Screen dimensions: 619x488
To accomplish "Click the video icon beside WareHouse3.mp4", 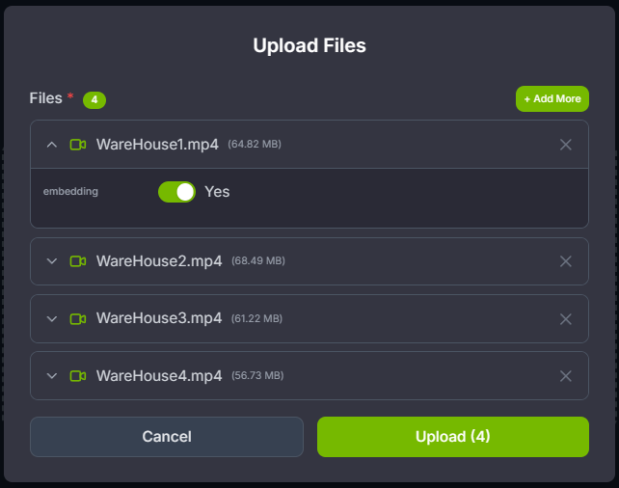I will [x=78, y=318].
